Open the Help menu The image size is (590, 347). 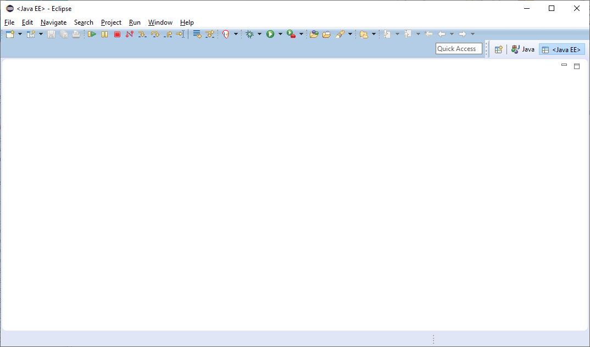(x=187, y=22)
